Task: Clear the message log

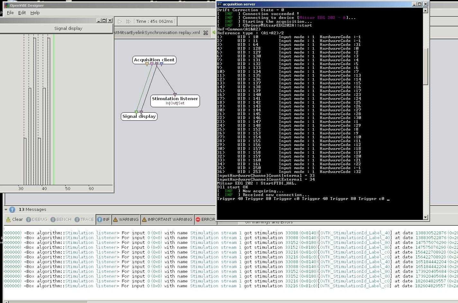Action: coord(15,220)
